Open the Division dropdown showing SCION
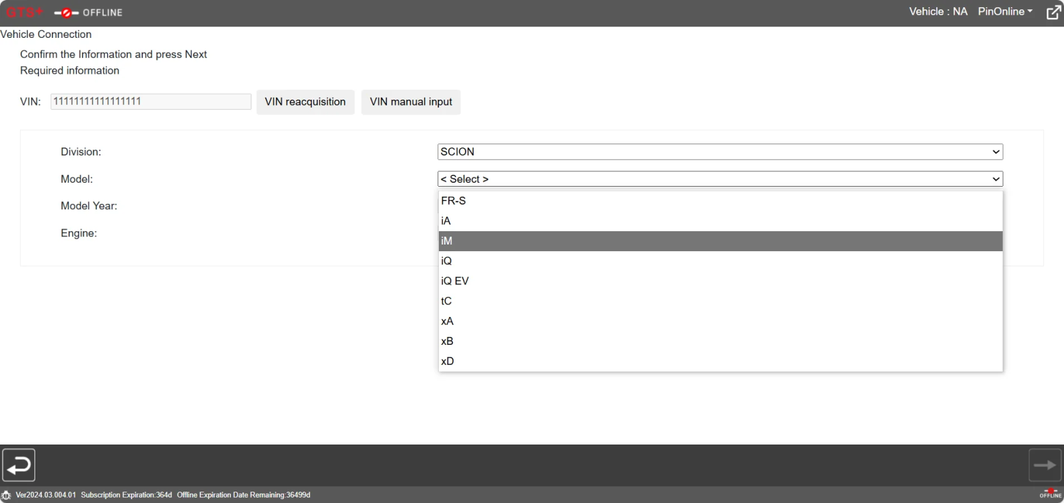1064x503 pixels. [720, 152]
